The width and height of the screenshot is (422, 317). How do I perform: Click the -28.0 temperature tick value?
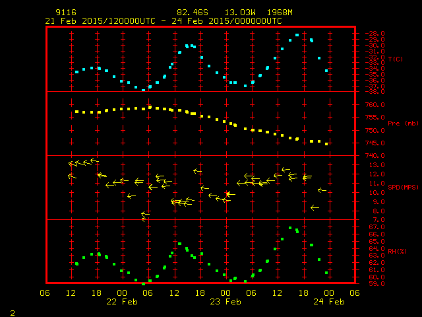pos(375,34)
